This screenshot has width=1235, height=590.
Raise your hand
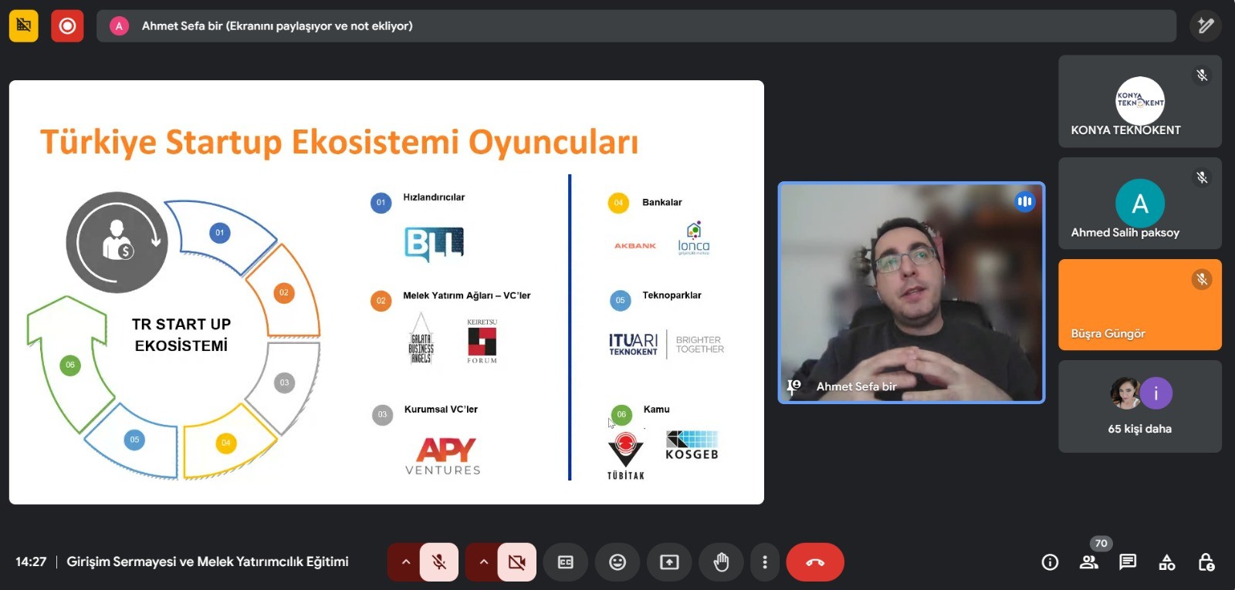click(721, 562)
